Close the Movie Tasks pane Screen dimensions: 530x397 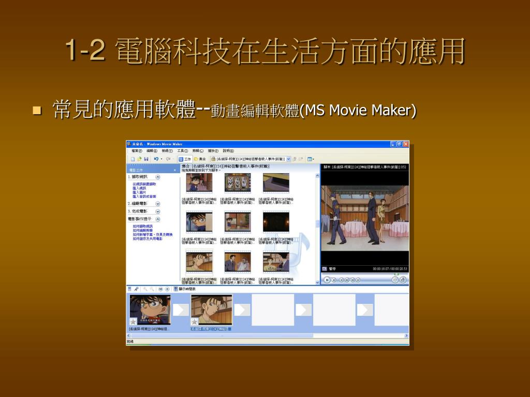[x=175, y=170]
